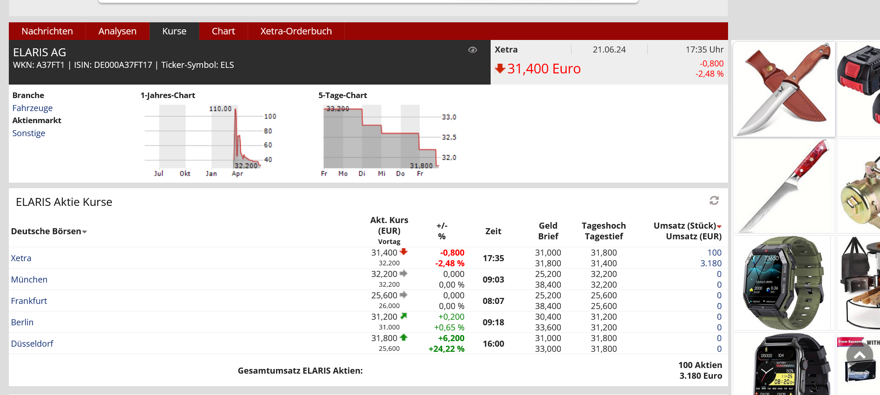
Task: Open the 1-Jahres-Chart thumbnail
Action: (209, 140)
